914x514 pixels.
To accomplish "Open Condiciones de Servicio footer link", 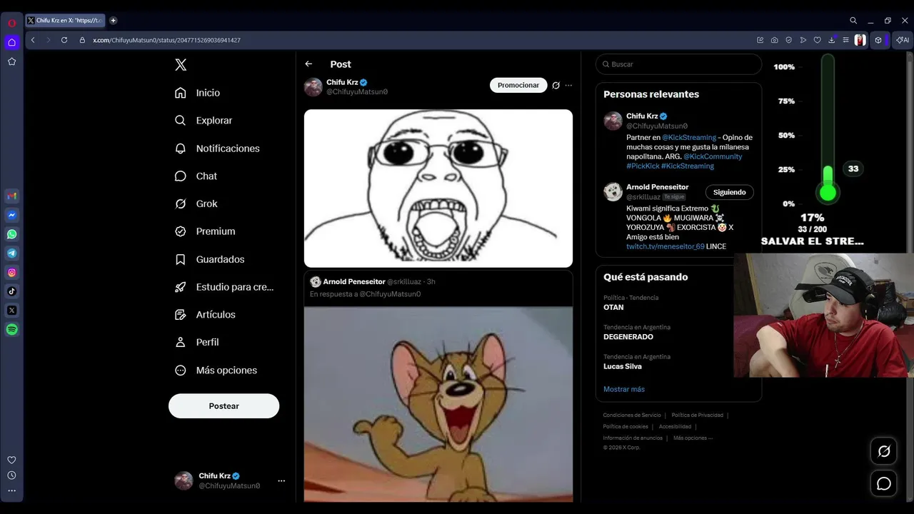I will [x=632, y=415].
